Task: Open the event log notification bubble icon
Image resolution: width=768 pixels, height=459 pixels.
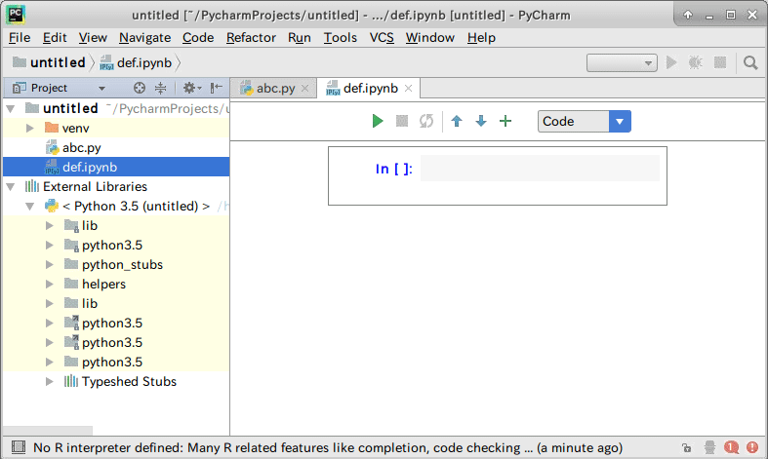Action: [x=731, y=447]
